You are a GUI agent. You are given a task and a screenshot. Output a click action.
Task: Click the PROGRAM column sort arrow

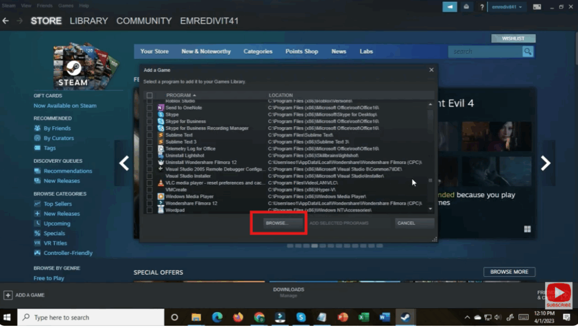point(194,95)
